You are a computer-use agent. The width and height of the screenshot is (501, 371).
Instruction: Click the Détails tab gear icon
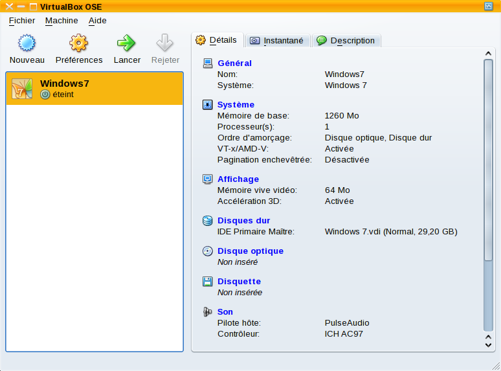201,40
